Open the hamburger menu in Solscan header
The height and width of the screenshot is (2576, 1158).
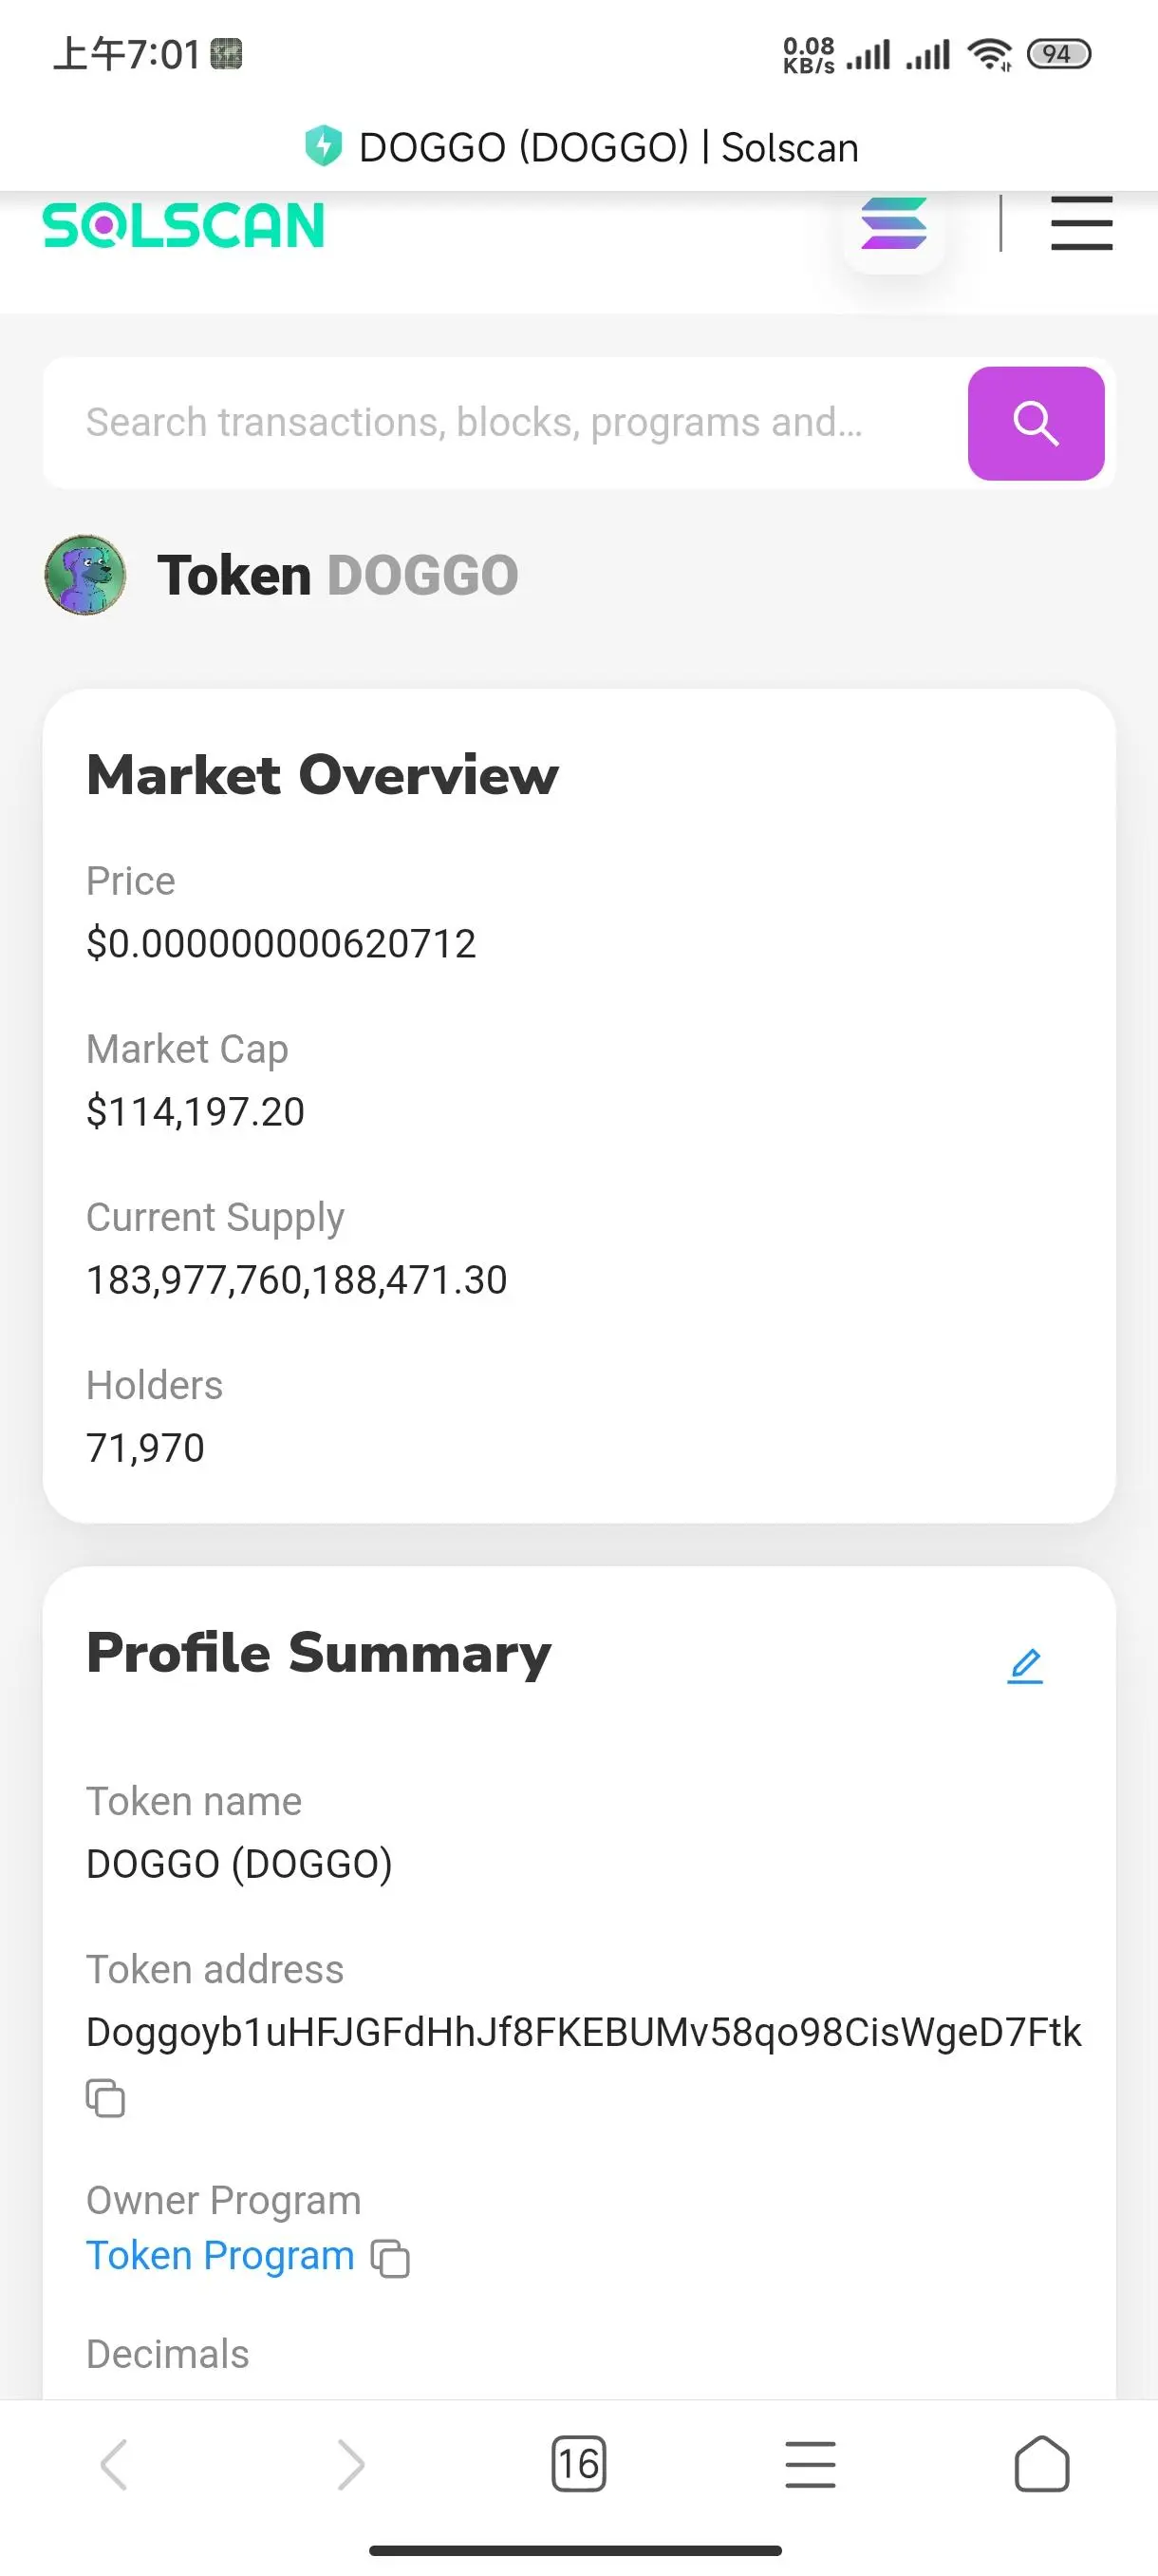[1081, 223]
